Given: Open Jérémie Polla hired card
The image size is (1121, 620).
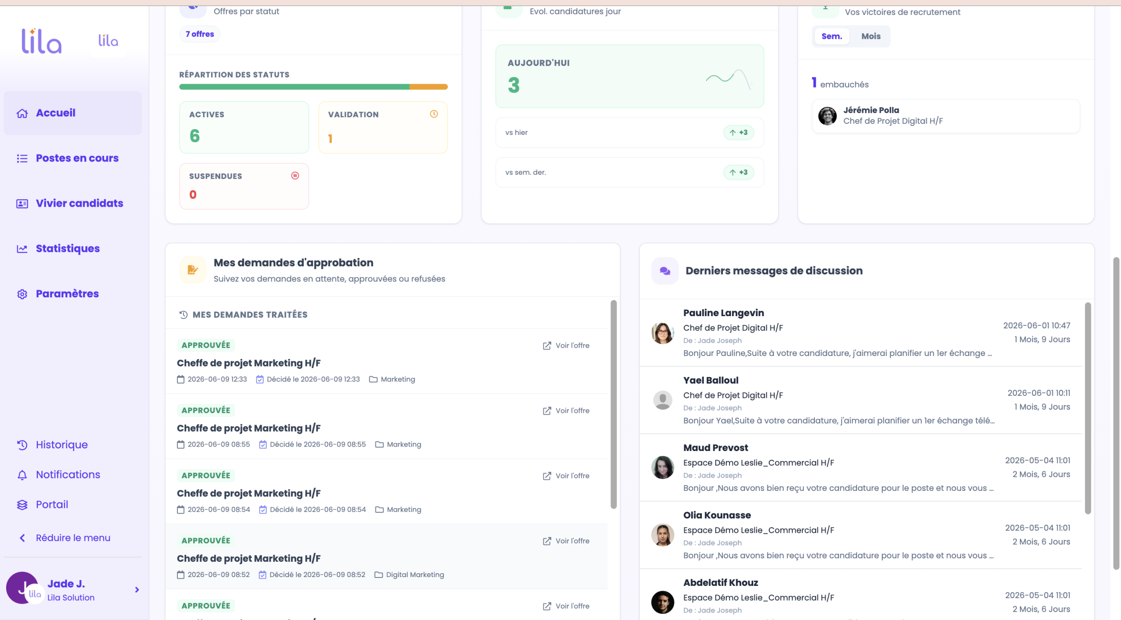Looking at the screenshot, I should tap(946, 116).
